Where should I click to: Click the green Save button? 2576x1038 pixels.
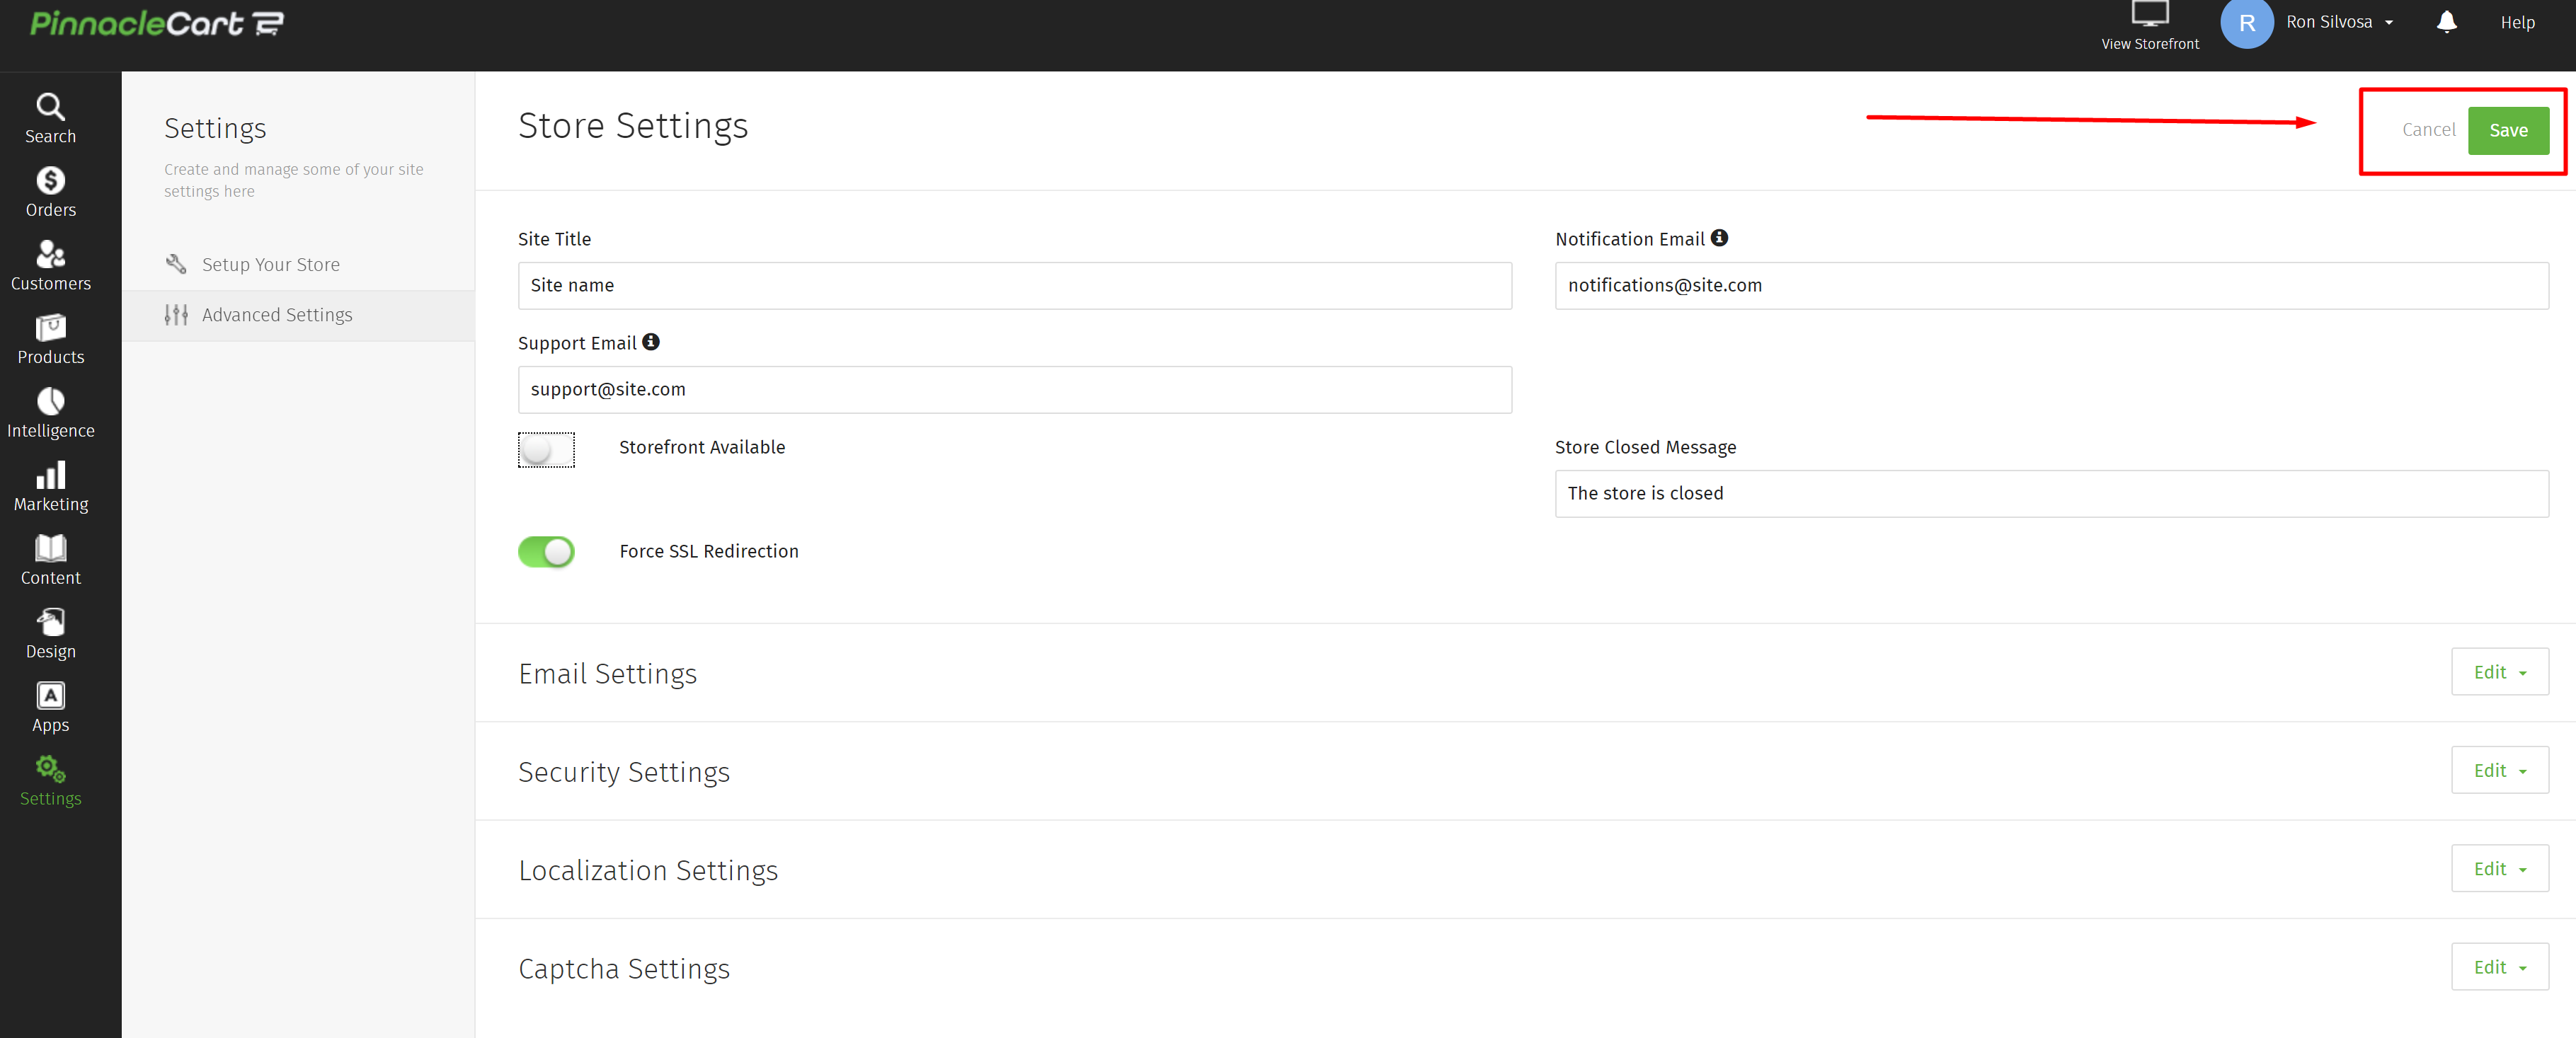(2507, 131)
